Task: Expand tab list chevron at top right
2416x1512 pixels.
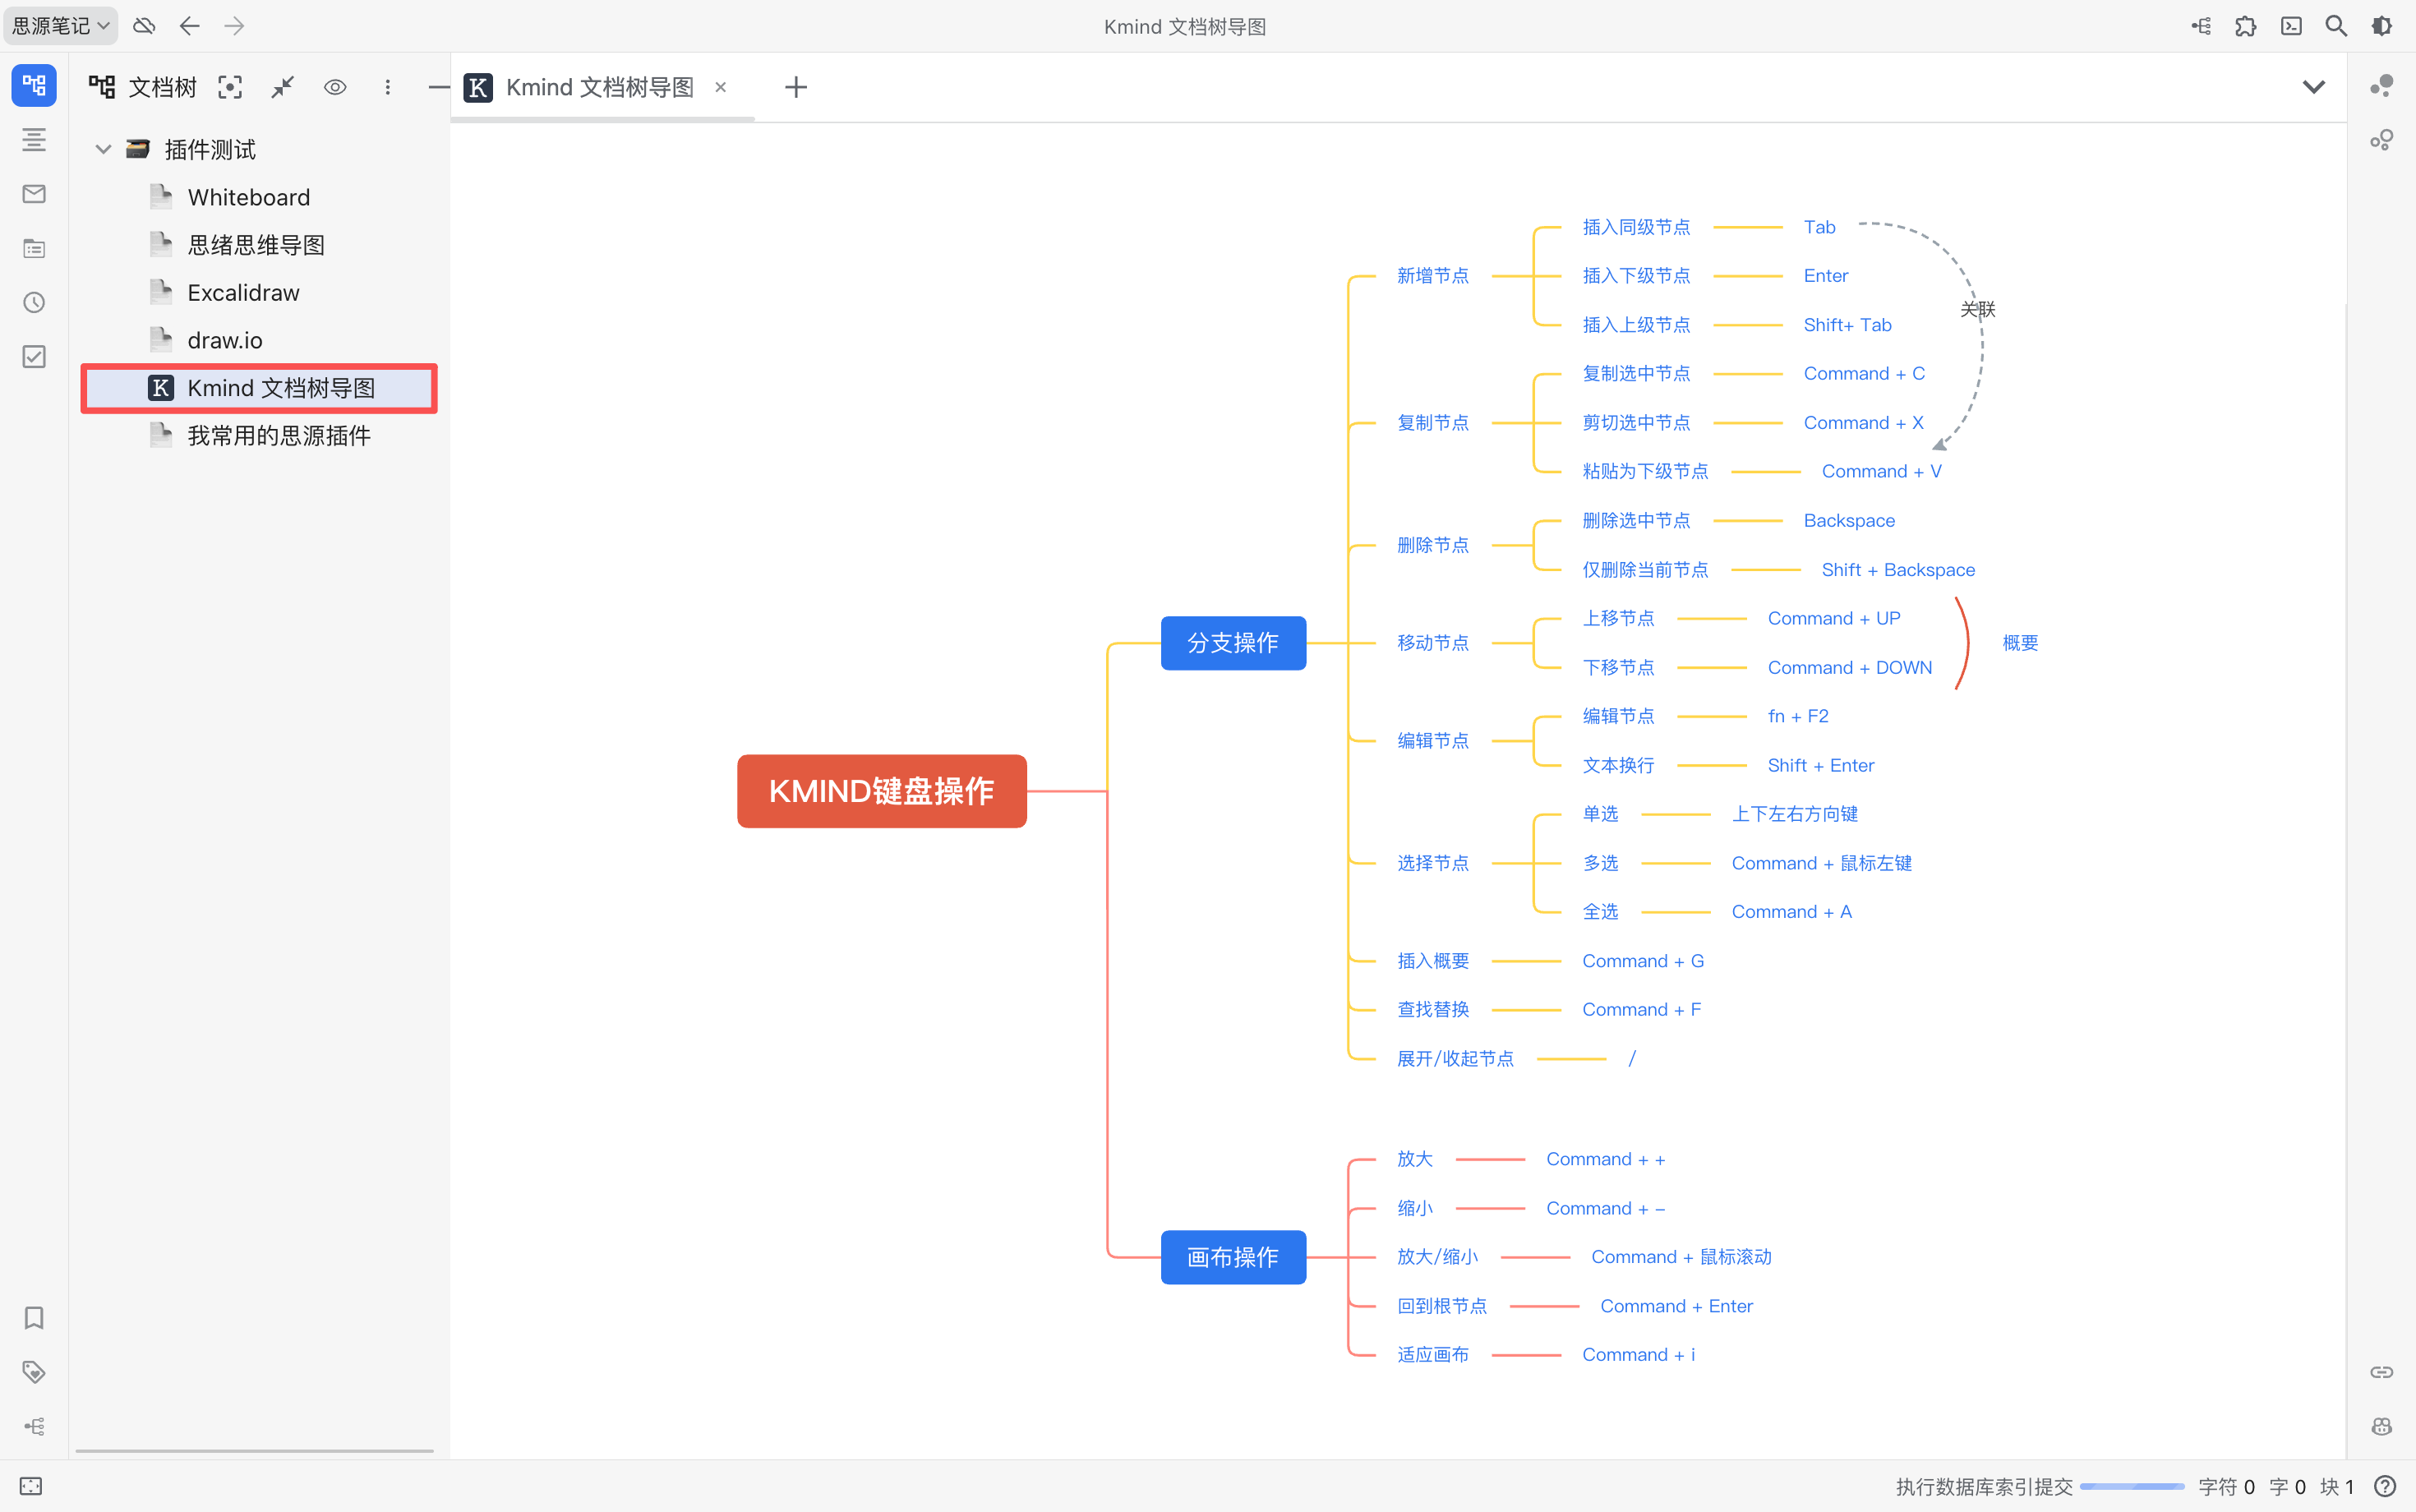Action: click(2313, 87)
